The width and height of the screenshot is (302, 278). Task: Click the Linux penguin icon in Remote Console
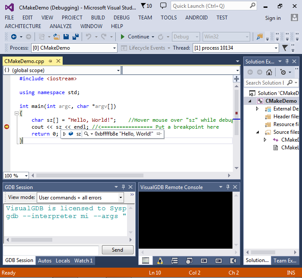(160, 261)
